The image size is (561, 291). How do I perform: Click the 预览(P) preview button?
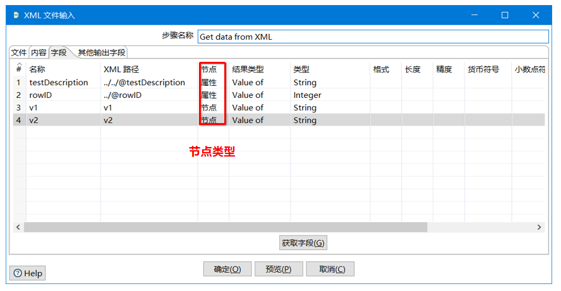coord(279,269)
